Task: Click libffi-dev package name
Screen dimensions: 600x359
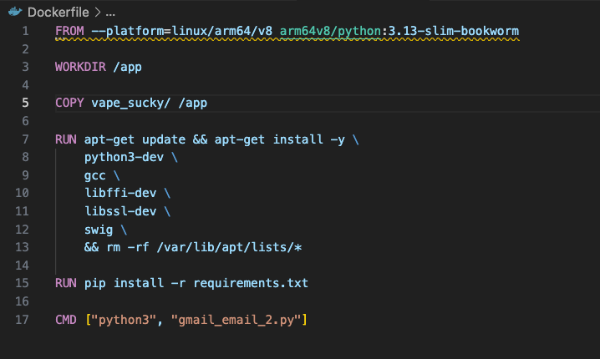Action: 120,193
